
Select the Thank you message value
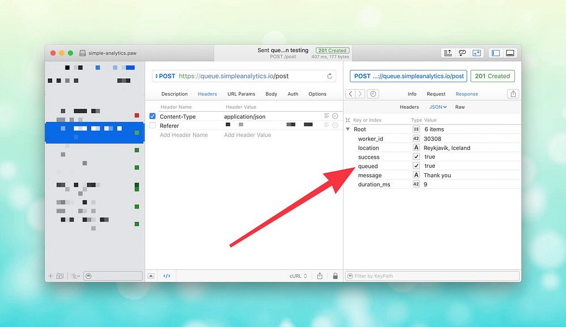coord(437,175)
